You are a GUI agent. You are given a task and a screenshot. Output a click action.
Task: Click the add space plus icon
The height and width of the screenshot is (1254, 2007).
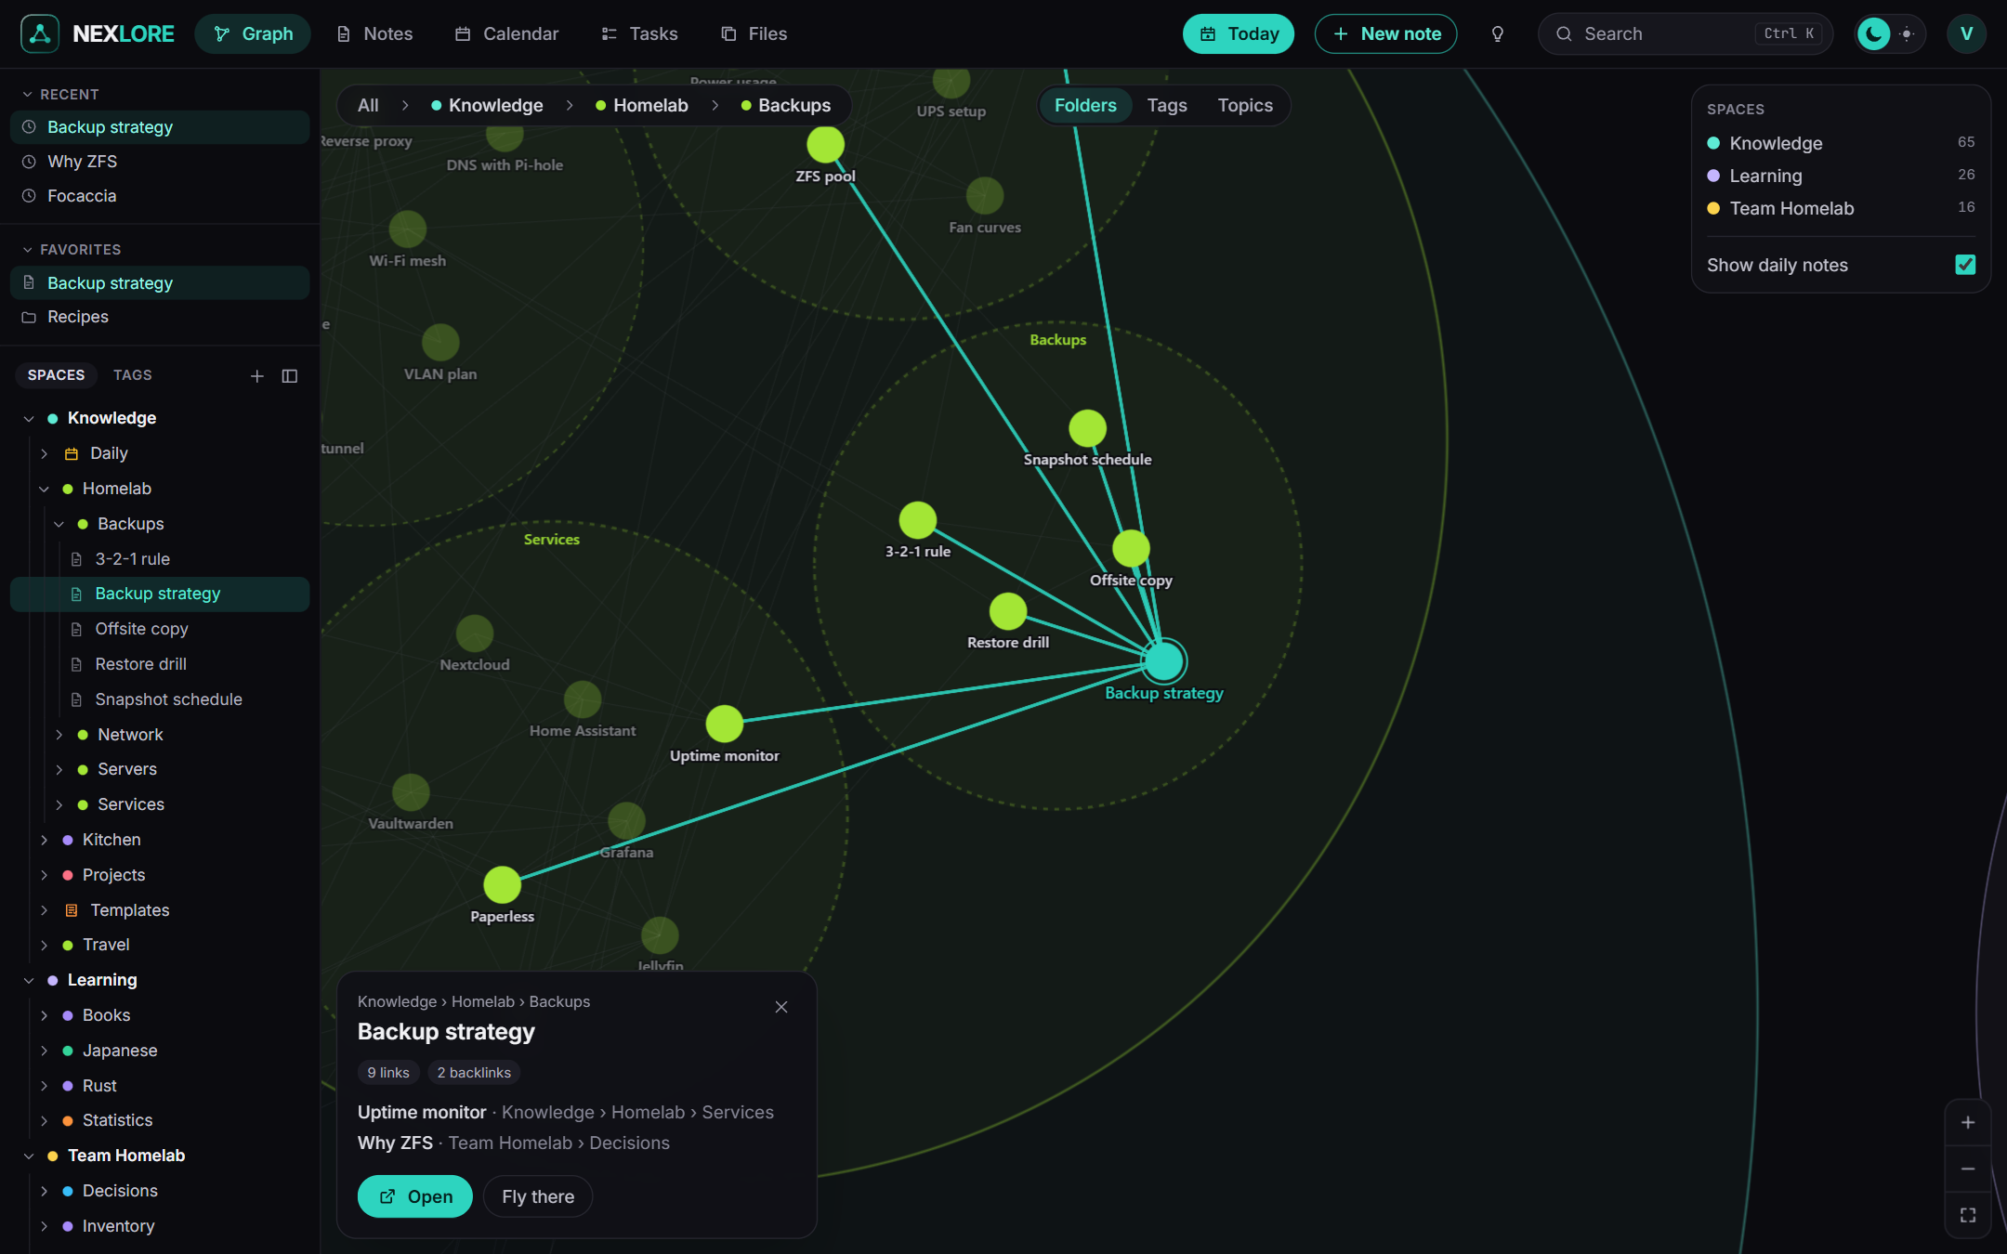point(257,375)
